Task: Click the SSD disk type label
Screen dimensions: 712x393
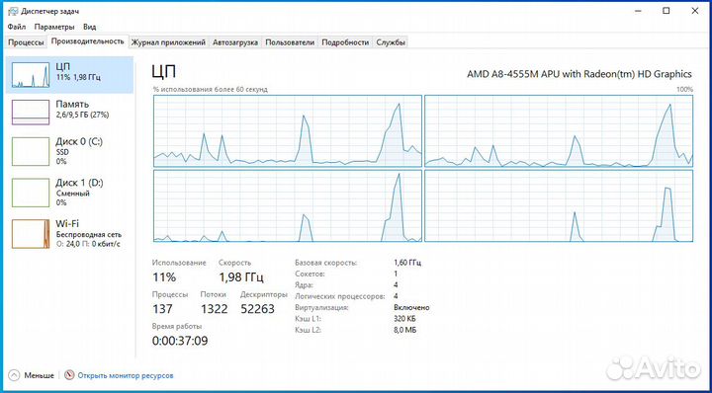Action: pyautogui.click(x=62, y=152)
